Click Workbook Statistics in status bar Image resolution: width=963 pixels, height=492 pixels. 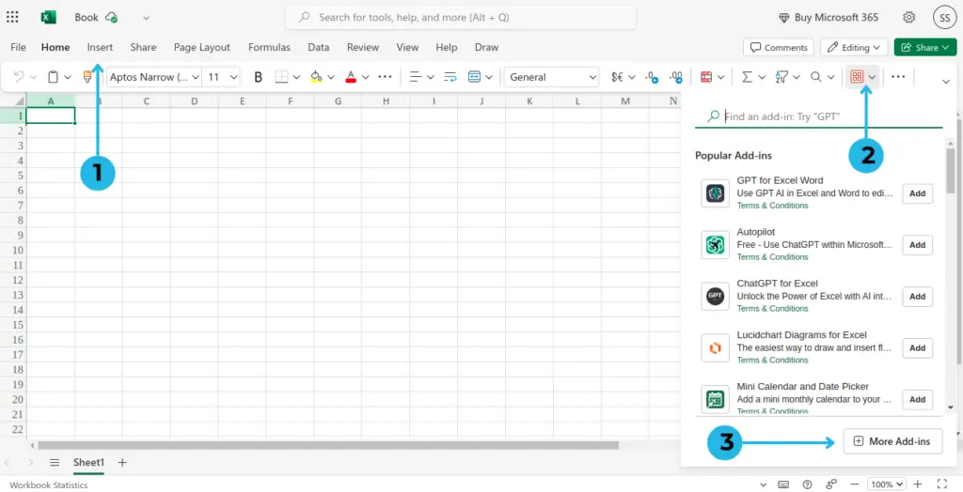(49, 484)
